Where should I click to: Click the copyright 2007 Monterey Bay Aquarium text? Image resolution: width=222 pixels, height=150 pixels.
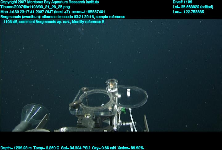point(50,2)
